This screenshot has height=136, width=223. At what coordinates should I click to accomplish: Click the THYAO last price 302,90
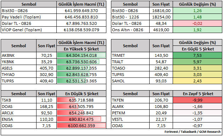point(46,75)
